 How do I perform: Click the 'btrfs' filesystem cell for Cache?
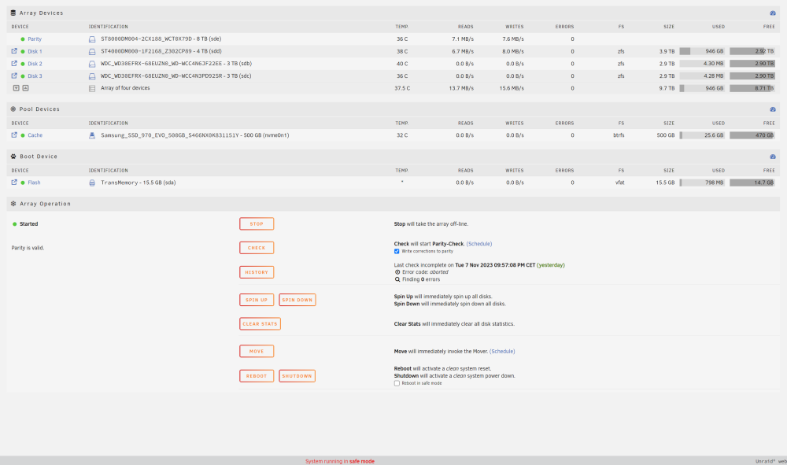click(619, 135)
